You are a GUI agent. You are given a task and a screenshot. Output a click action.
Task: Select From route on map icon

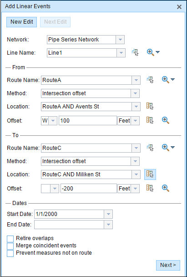click(150, 80)
